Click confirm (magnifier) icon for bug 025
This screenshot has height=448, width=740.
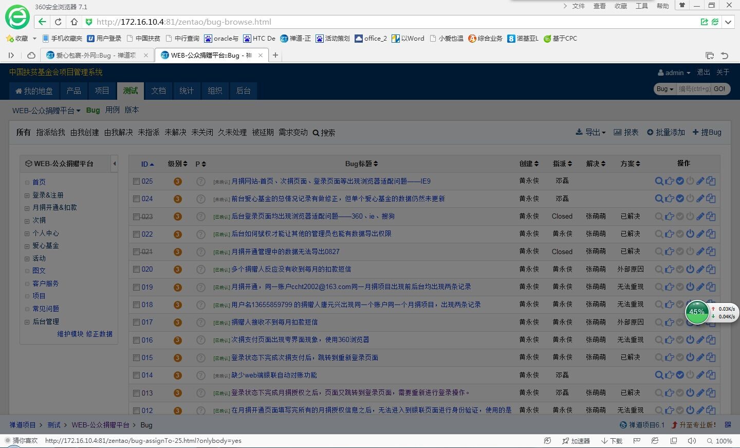coord(659,181)
